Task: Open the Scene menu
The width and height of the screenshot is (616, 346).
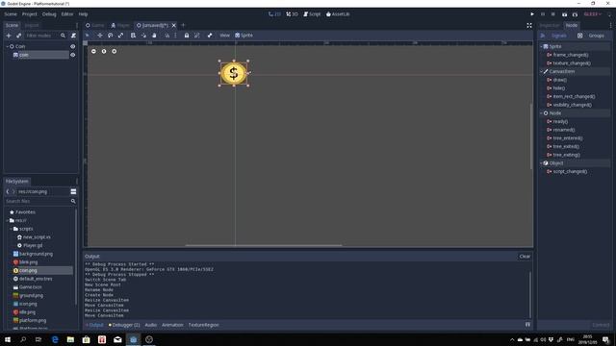Action: 11,14
